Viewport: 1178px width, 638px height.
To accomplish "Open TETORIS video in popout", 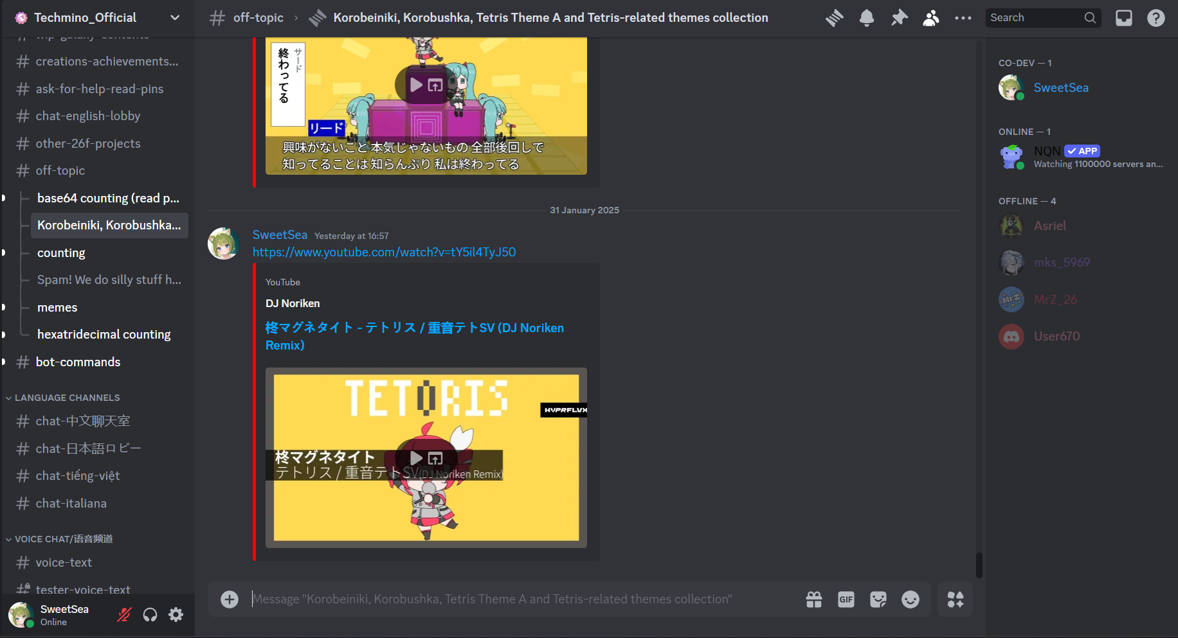I will (x=435, y=458).
